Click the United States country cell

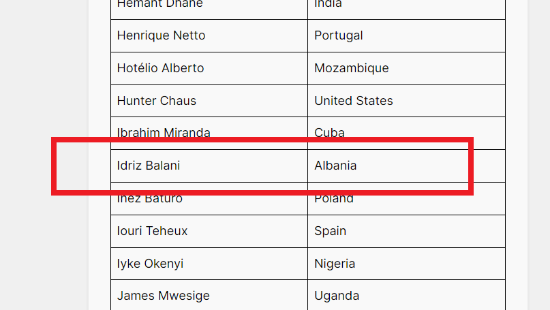pyautogui.click(x=406, y=101)
